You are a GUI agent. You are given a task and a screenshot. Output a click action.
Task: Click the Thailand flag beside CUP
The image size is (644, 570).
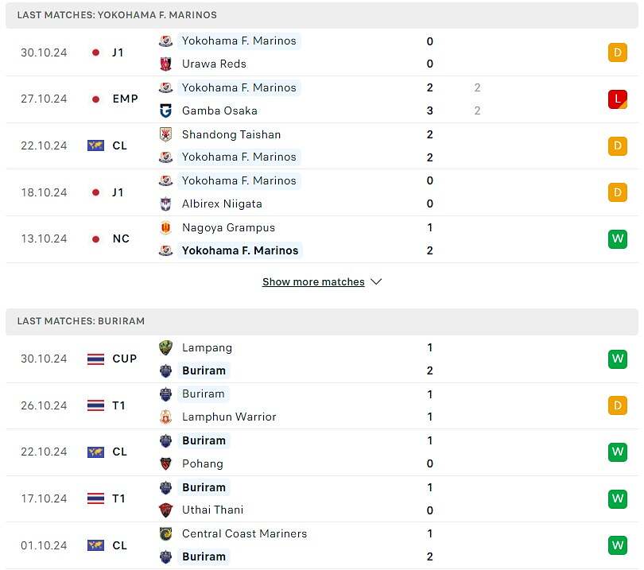coord(95,359)
